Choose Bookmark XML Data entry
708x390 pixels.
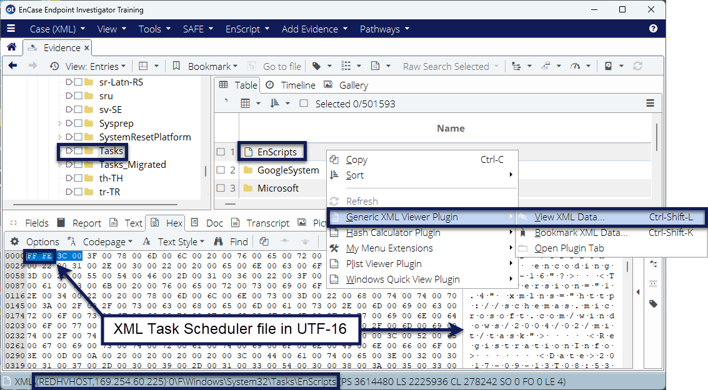pos(612,233)
